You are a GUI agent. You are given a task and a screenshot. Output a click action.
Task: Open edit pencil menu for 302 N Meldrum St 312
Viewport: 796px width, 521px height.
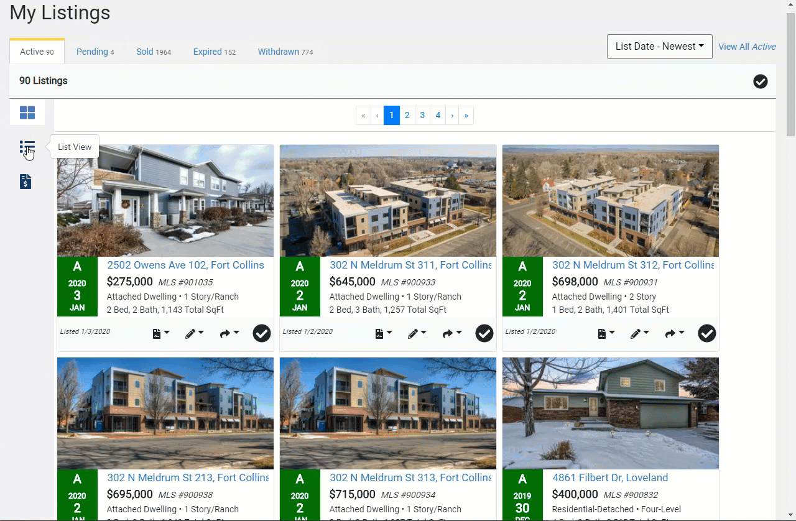tap(639, 334)
